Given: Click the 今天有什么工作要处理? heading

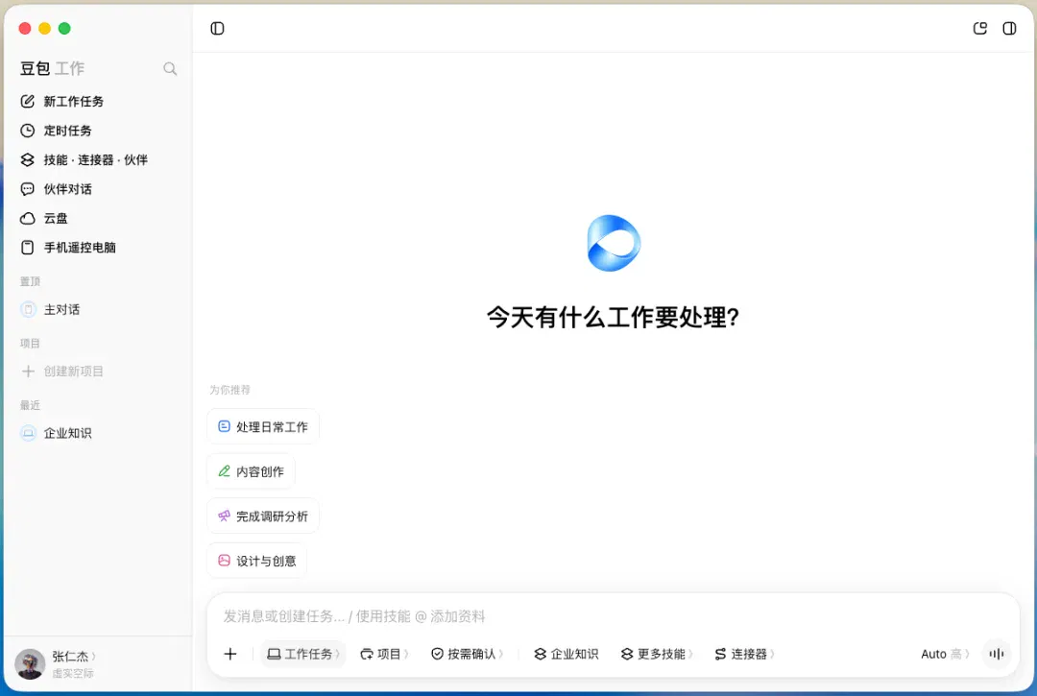Looking at the screenshot, I should point(613,317).
